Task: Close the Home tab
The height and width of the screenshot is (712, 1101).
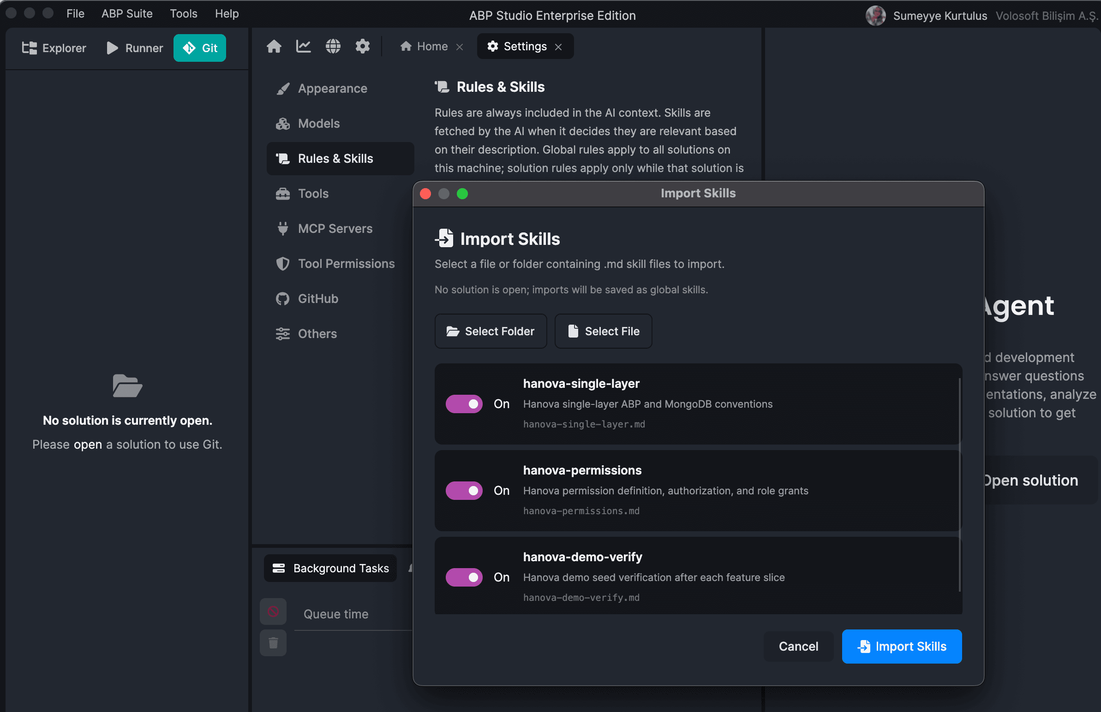Action: pyautogui.click(x=460, y=47)
